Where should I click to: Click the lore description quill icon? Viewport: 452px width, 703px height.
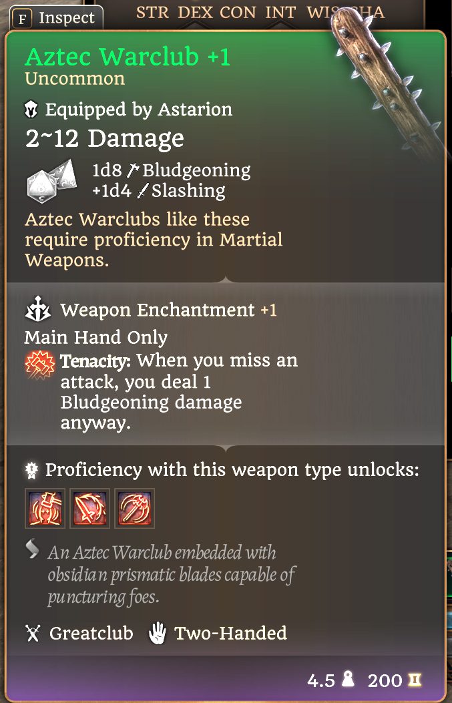point(33,549)
